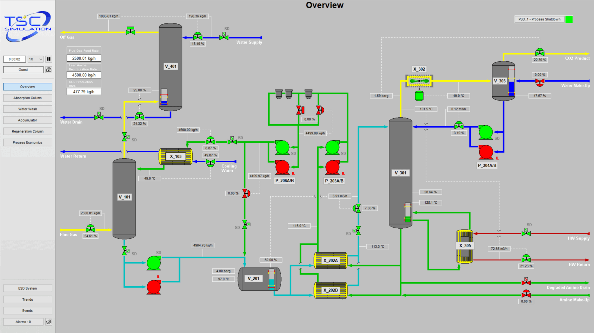The width and height of the screenshot is (594, 333).
Task: Select the X_302 air cooler fan
Action: [419, 81]
